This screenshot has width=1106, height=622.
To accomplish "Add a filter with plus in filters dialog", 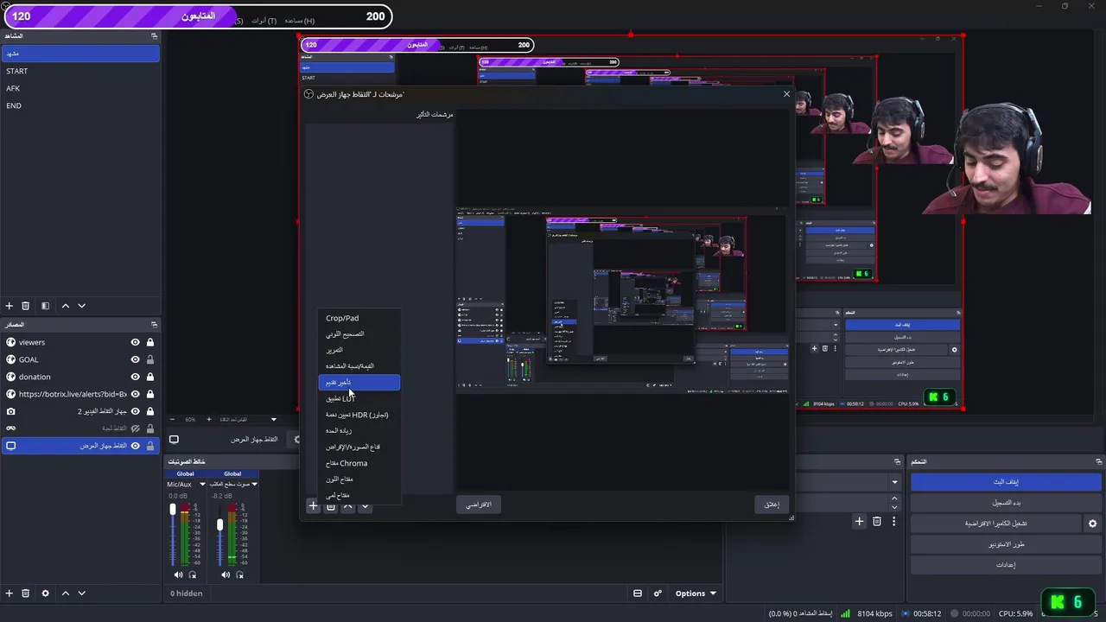I will (x=313, y=506).
